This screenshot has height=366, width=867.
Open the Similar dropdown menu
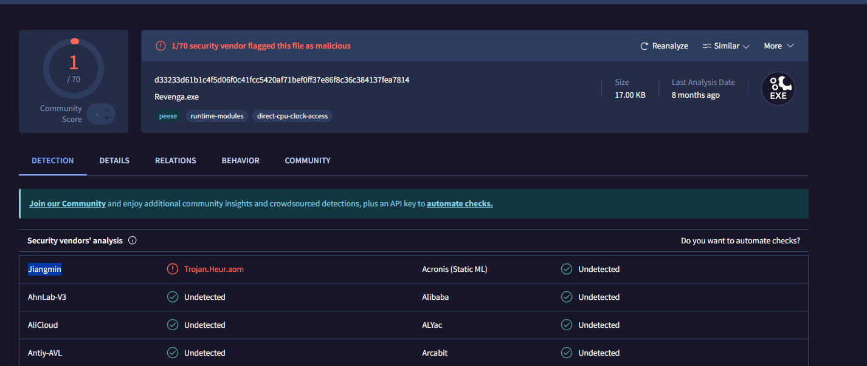coord(726,46)
